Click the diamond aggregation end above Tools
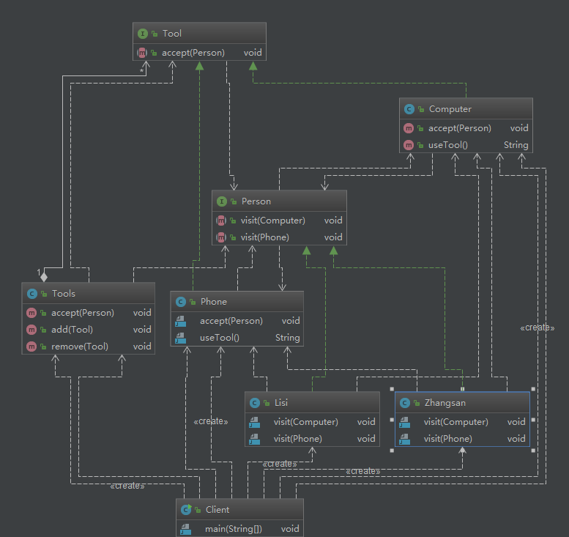Screen dimensions: 569x537 44,277
